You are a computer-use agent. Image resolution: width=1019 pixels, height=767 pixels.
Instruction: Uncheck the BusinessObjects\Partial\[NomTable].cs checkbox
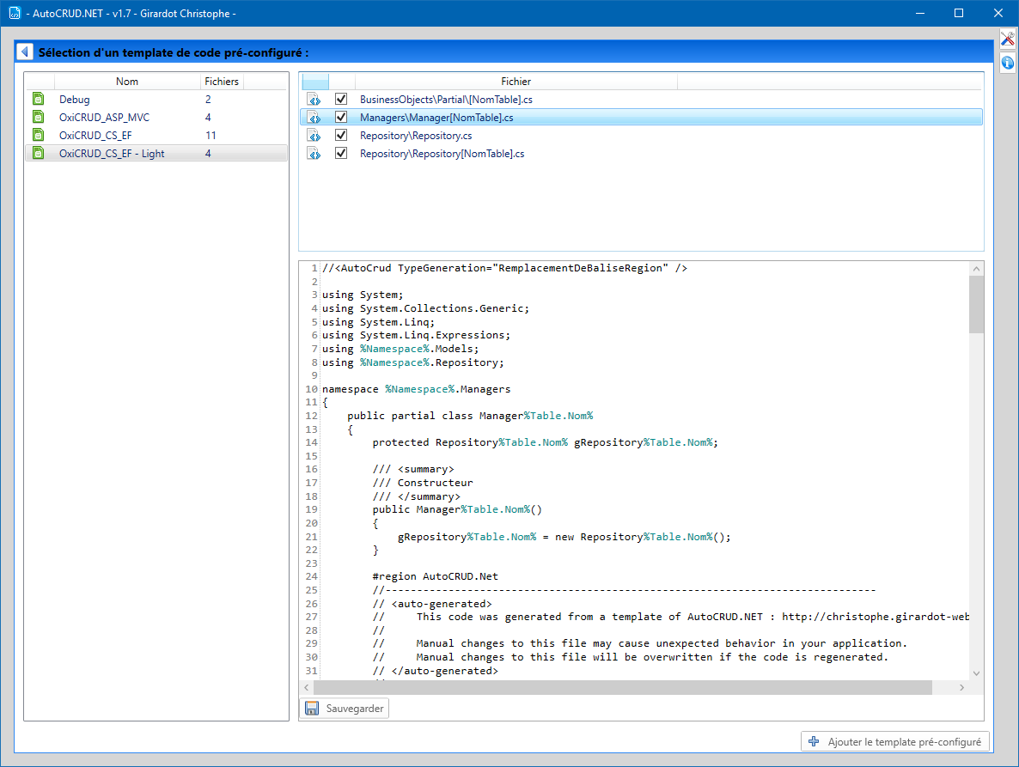[341, 99]
